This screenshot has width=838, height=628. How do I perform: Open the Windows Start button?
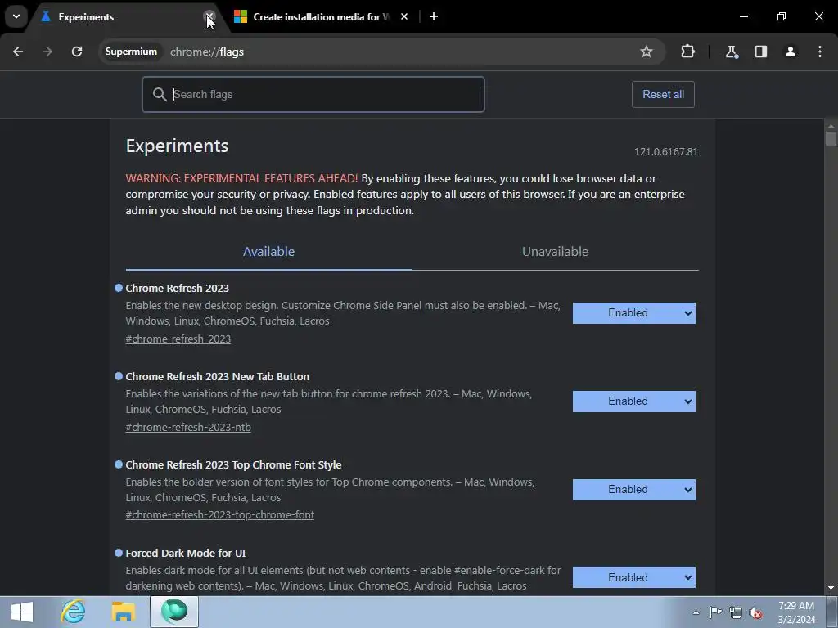22,612
